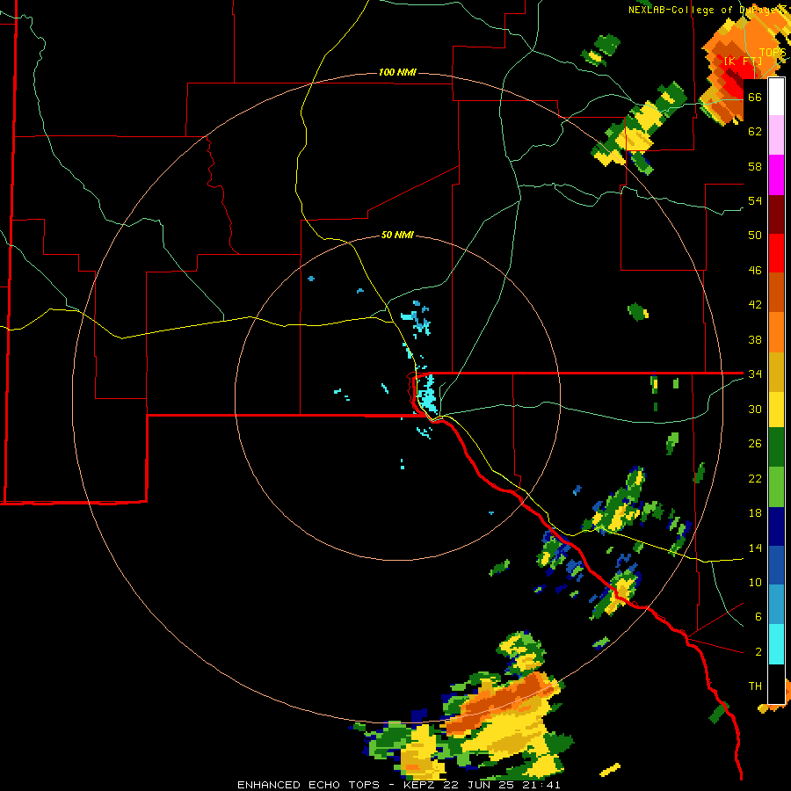The width and height of the screenshot is (791, 791).
Task: Click the 'TH' threshold label in legend
Action: 755,686
